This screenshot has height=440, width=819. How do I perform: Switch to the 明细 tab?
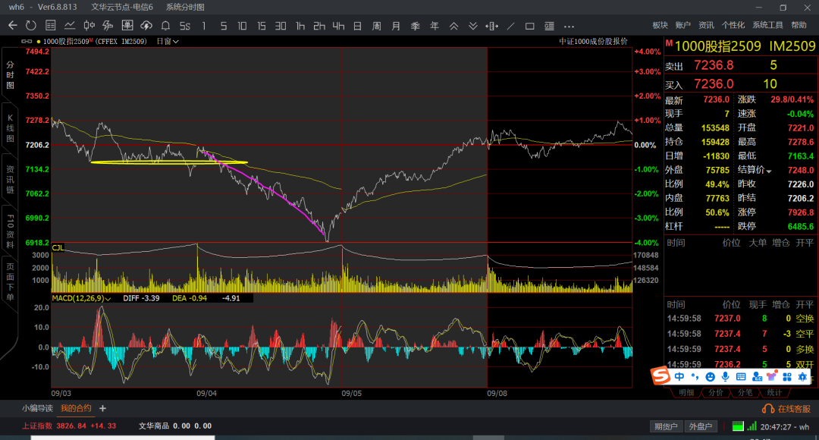coord(686,392)
